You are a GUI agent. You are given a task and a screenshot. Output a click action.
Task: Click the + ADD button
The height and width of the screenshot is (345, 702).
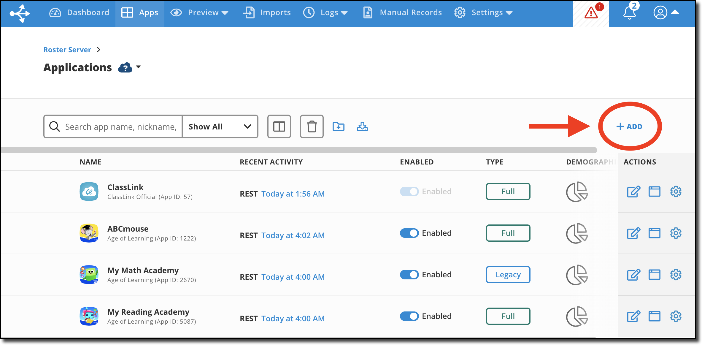(629, 126)
